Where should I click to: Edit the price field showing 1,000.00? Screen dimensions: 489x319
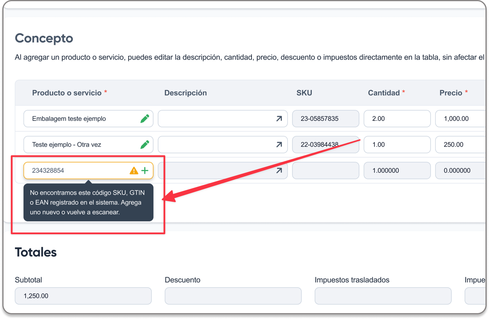[460, 119]
